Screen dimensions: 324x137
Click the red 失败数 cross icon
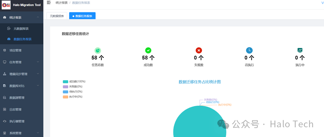tap(199, 50)
